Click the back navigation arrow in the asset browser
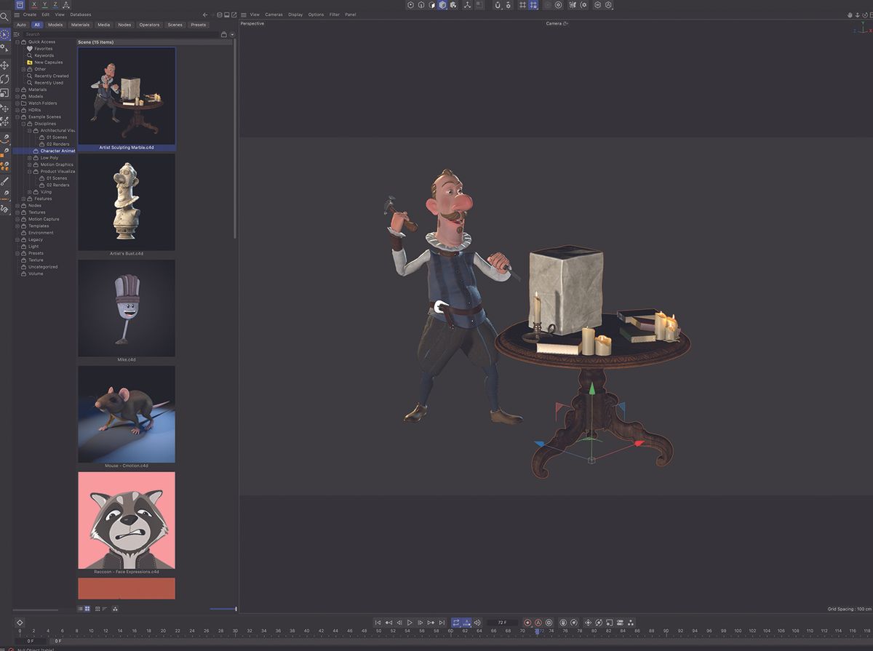873x651 pixels. pos(205,14)
